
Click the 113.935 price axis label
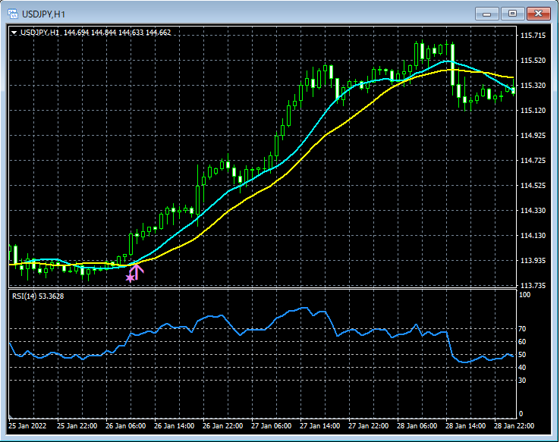point(533,260)
